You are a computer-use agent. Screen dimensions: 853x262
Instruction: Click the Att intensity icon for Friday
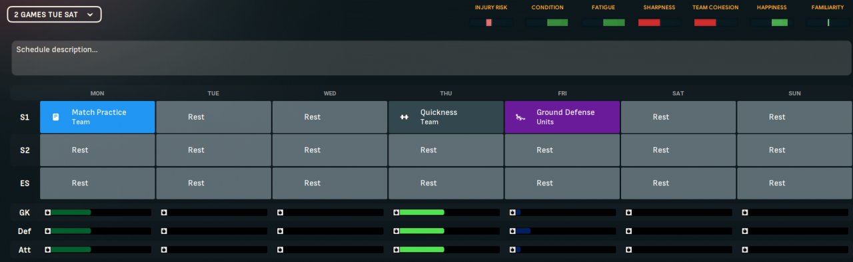click(512, 250)
